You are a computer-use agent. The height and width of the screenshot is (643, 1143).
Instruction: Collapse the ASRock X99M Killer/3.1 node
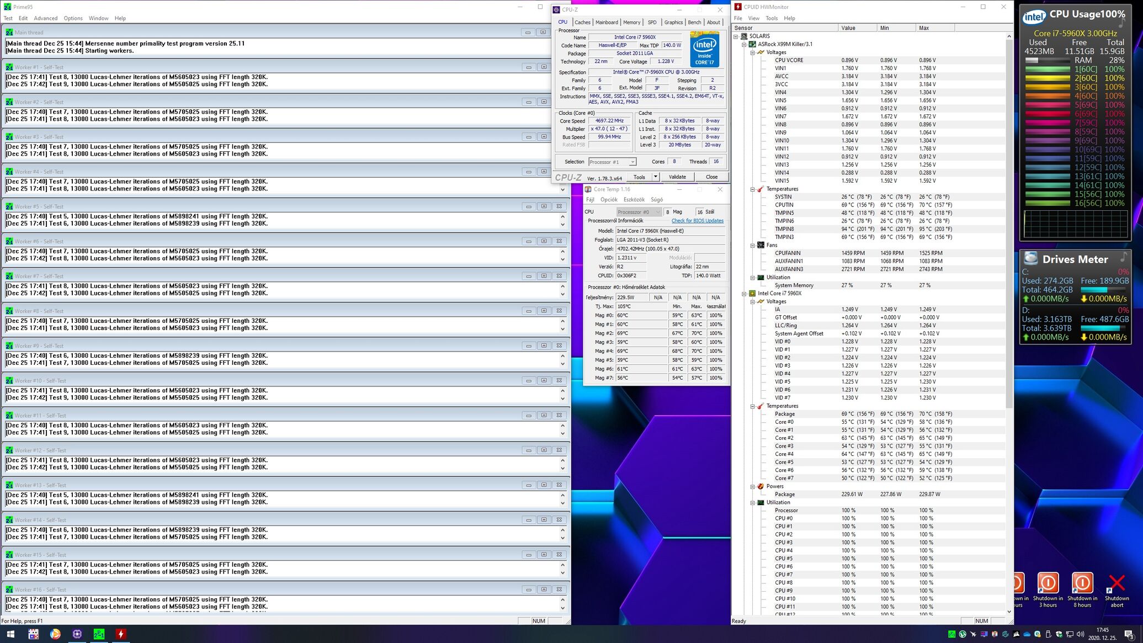tap(744, 44)
